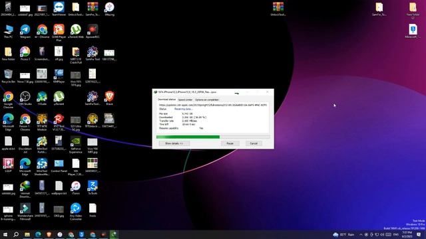Open the Recycle Bin

[8, 76]
